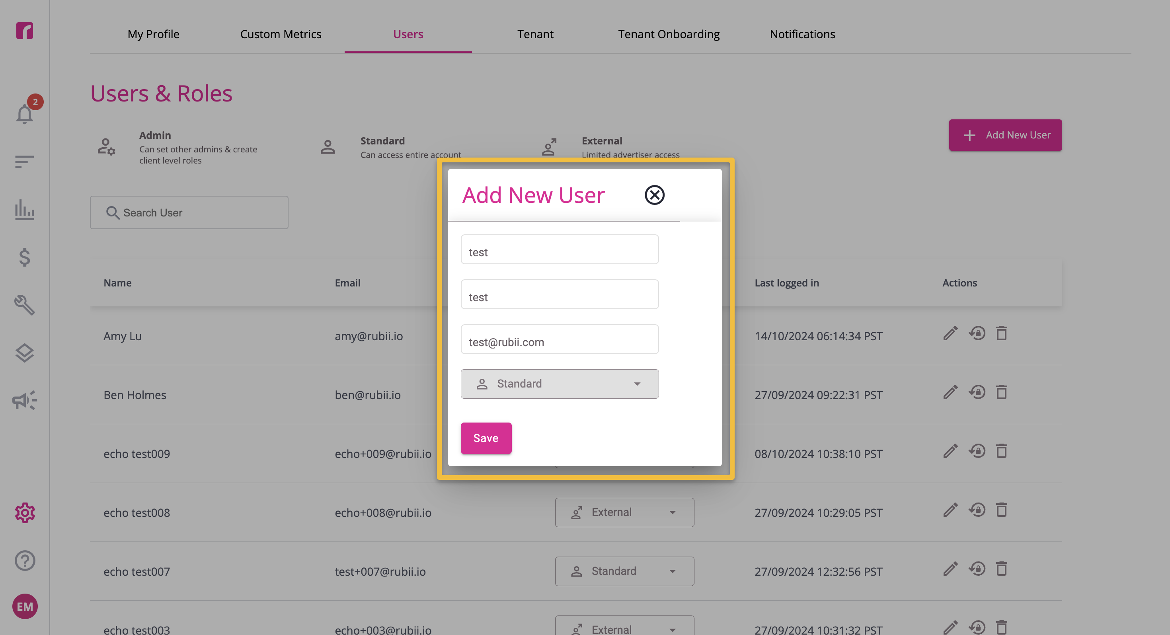This screenshot has height=635, width=1170.
Task: Reset password for echo test009
Action: click(x=977, y=451)
